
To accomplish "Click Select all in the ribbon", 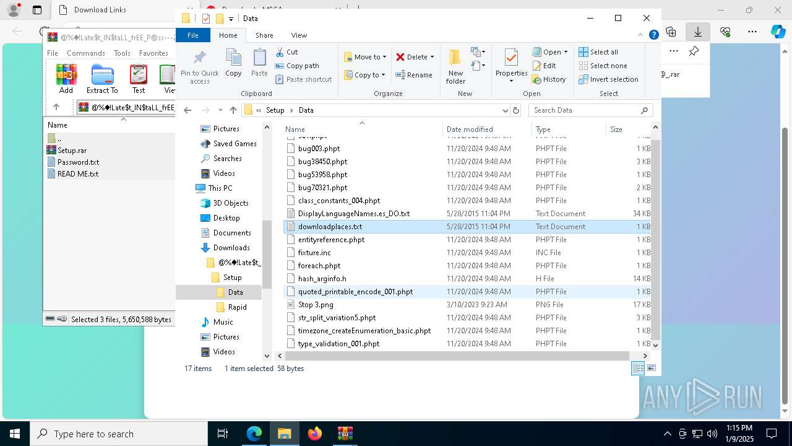I will pos(598,52).
